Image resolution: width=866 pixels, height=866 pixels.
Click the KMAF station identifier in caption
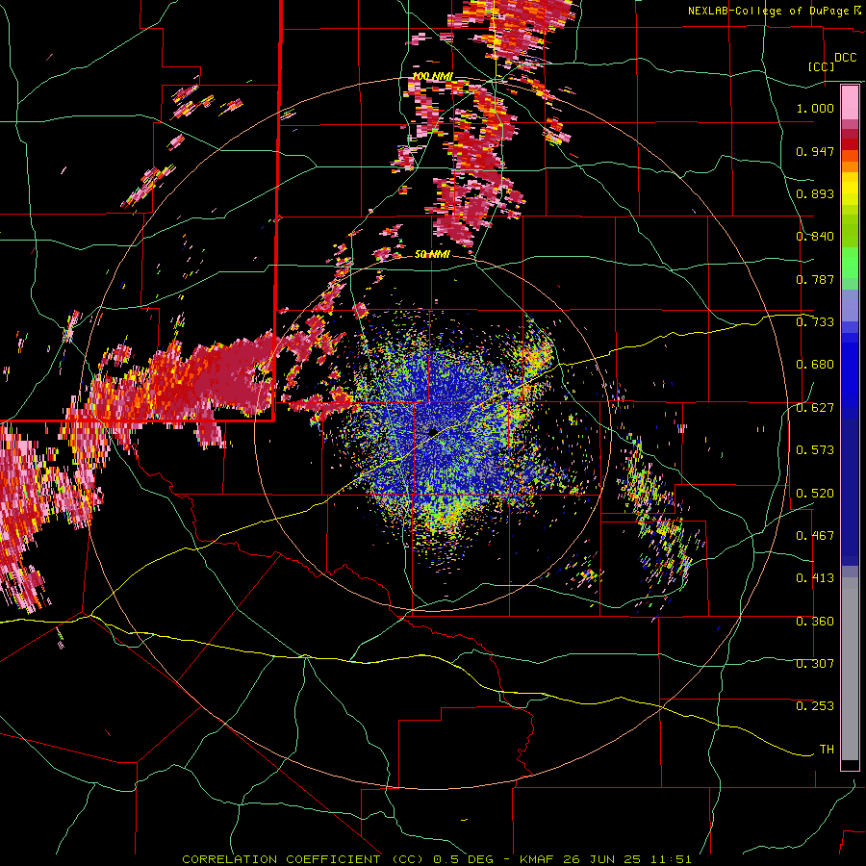click(538, 859)
